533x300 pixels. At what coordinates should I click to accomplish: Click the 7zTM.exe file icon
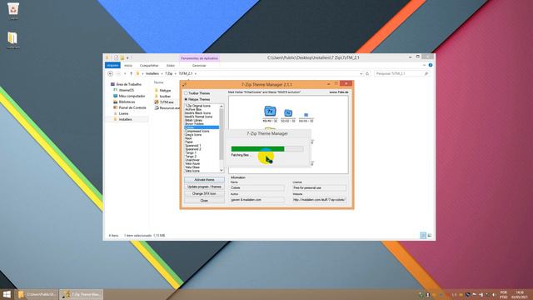coord(157,102)
